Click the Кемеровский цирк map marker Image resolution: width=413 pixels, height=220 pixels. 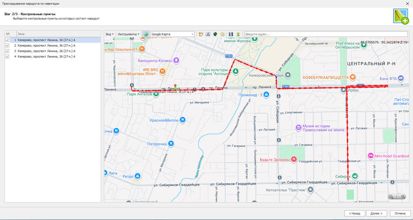[288, 75]
